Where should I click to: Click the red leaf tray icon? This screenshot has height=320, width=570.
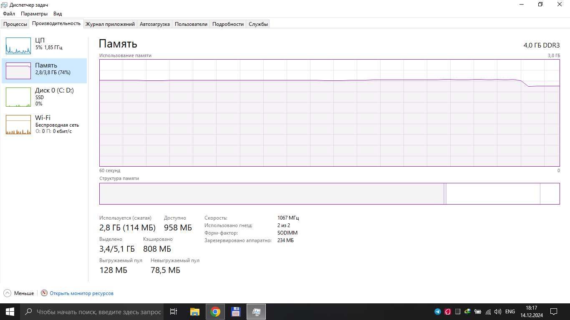click(x=448, y=312)
